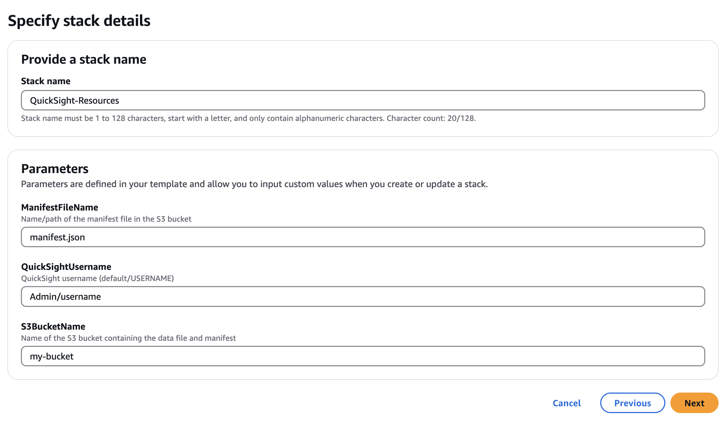Focus the Stack name input field
724x421 pixels.
click(363, 100)
